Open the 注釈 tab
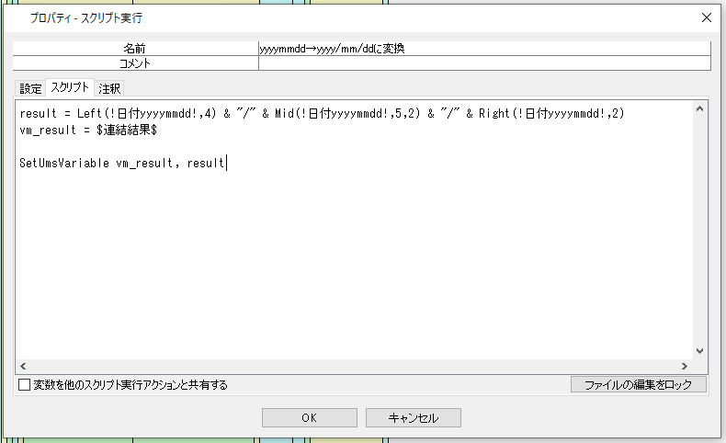 (x=110, y=88)
